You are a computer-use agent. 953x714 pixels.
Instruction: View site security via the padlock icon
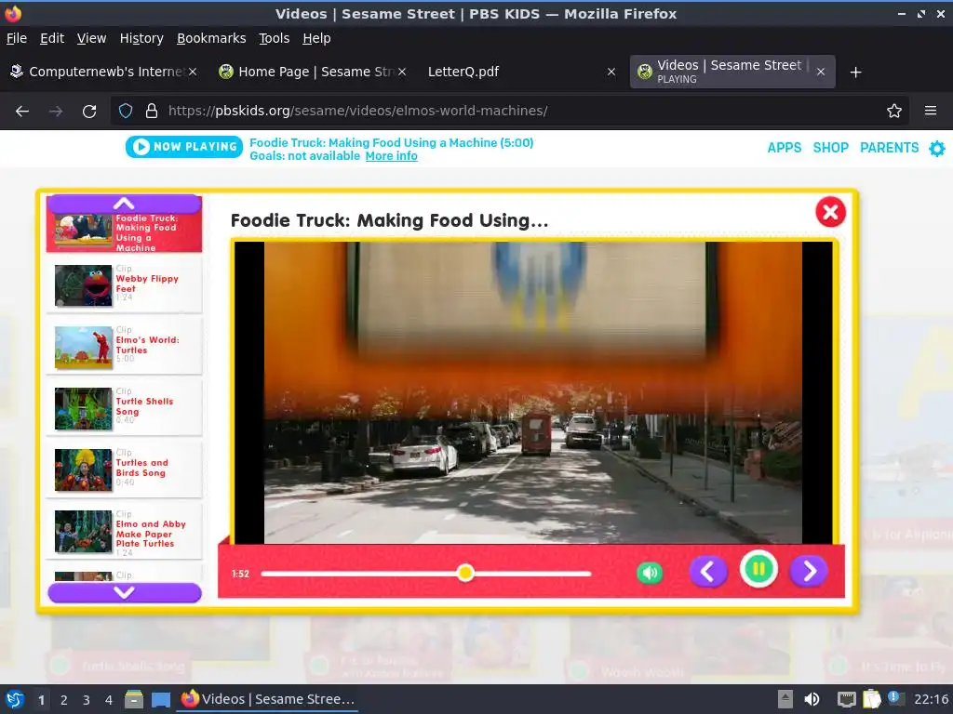click(152, 112)
